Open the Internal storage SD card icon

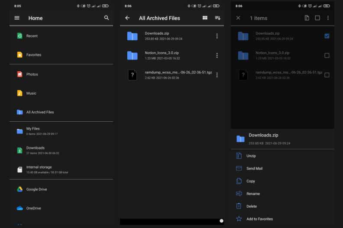[x=19, y=170]
